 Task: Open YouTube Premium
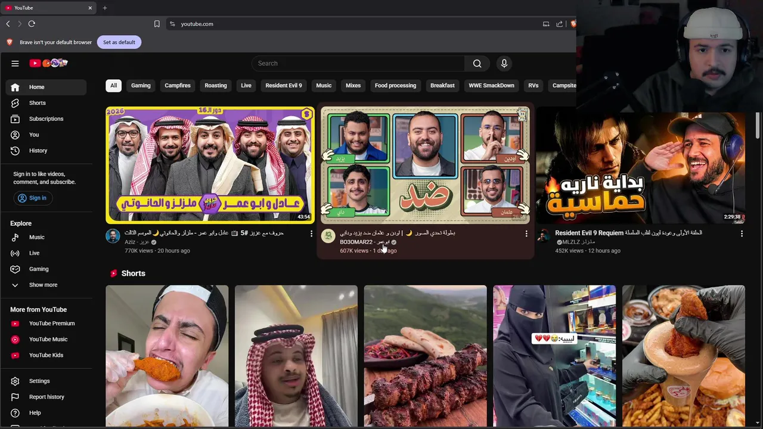point(46,324)
